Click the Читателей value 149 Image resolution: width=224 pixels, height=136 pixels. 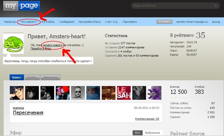pos(189,46)
